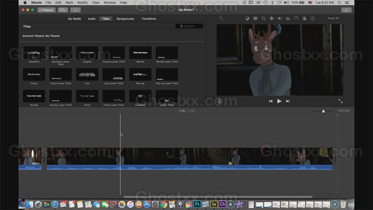Select the Titles tab

[106, 19]
